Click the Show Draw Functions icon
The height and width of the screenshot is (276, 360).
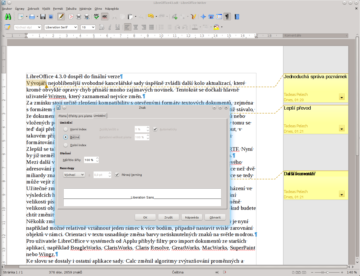(x=194, y=17)
